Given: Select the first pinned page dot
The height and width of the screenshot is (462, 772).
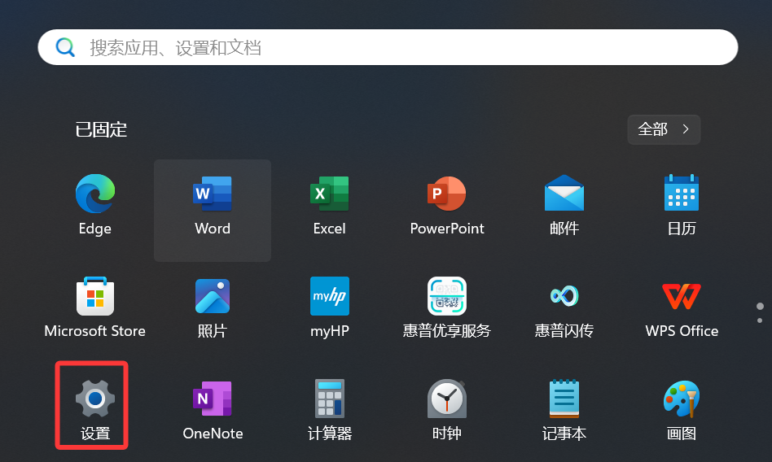Looking at the screenshot, I should (x=760, y=307).
